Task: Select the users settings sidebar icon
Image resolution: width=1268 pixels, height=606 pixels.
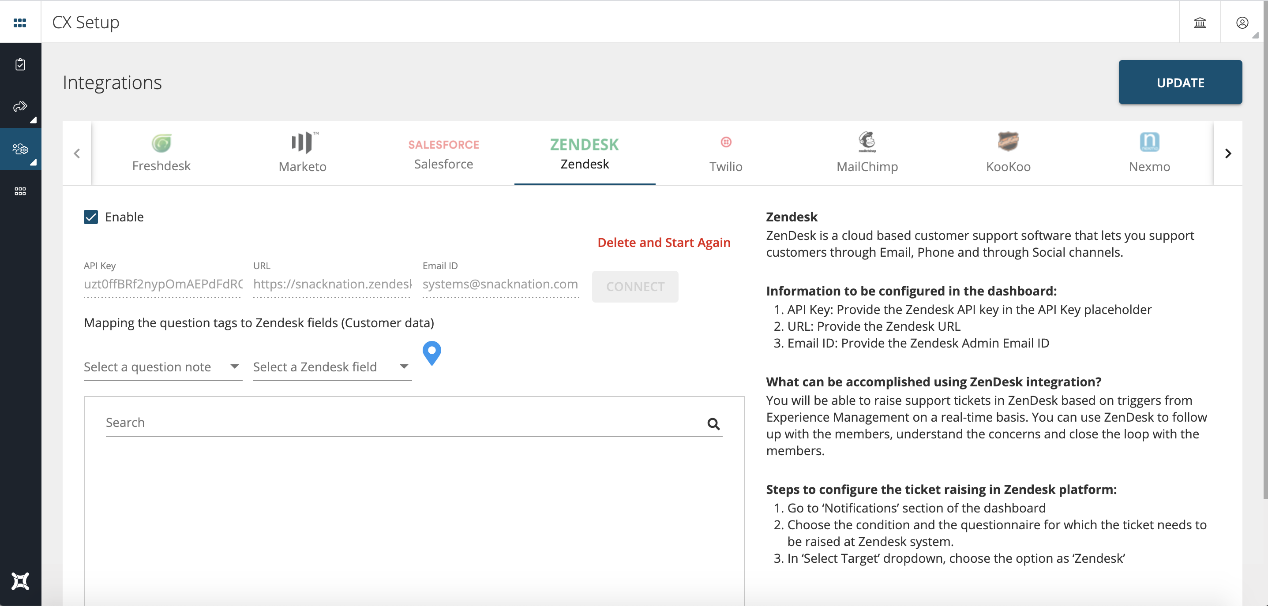Action: (20, 149)
